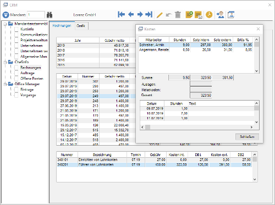Click the Chefinfo folder icon
This screenshot has width=275, height=205.
(10, 62)
